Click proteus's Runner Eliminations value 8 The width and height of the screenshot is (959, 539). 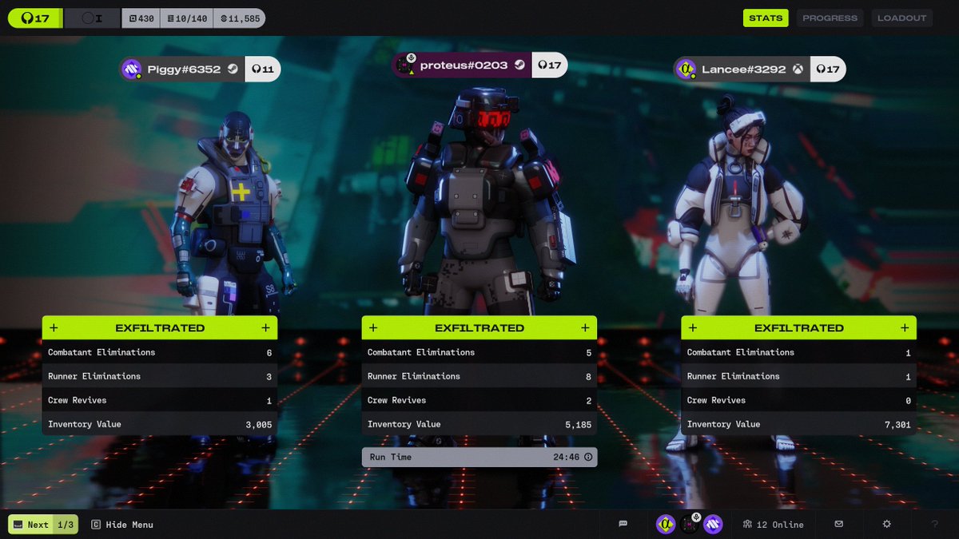coord(589,377)
